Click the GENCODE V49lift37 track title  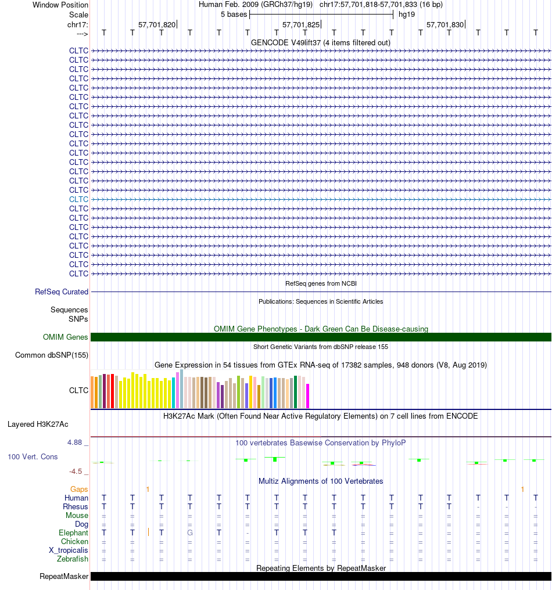point(321,42)
